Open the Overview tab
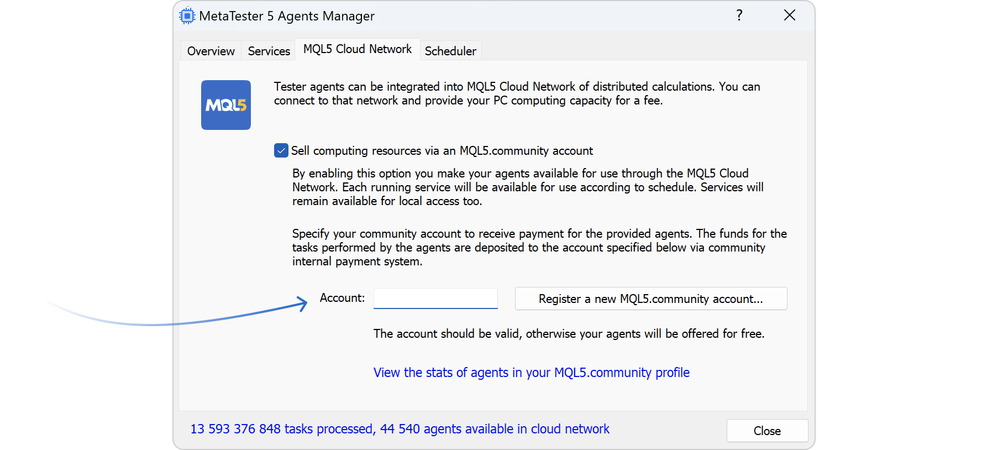The height and width of the screenshot is (450, 987). pos(211,51)
